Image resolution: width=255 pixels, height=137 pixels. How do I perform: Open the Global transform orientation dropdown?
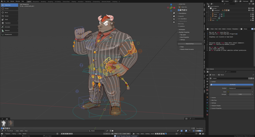pyautogui.click(x=97, y=131)
